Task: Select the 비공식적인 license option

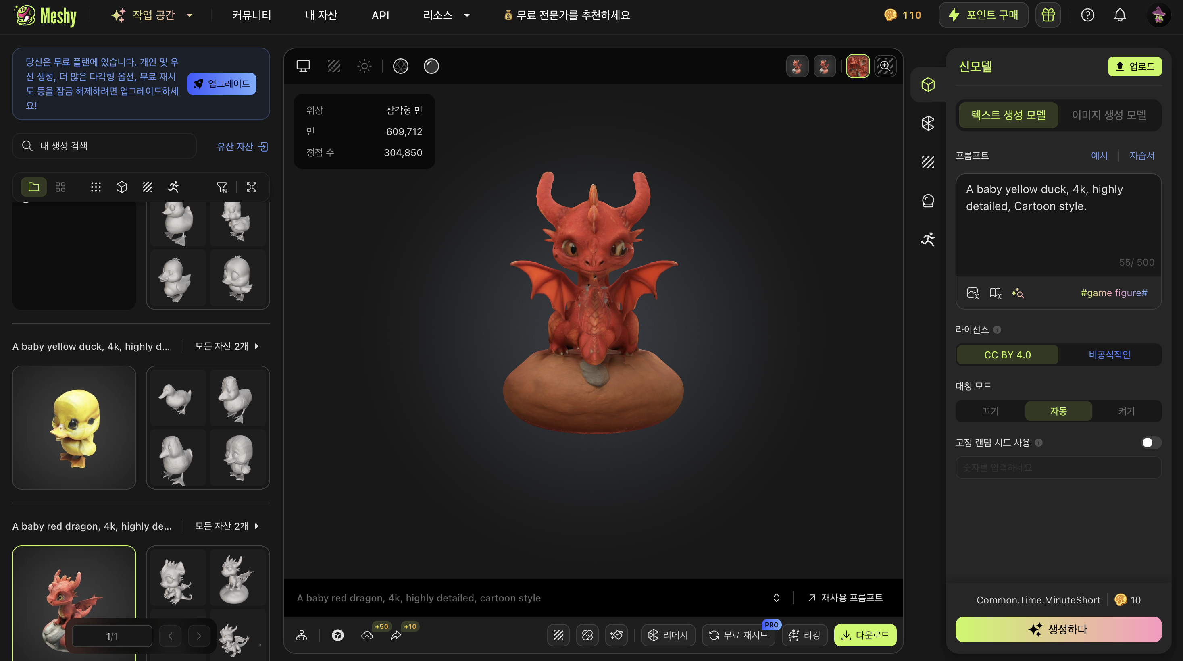Action: pos(1110,355)
